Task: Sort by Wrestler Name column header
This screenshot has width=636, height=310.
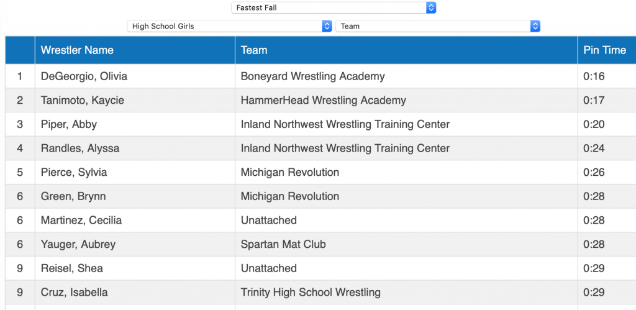Action: point(77,50)
